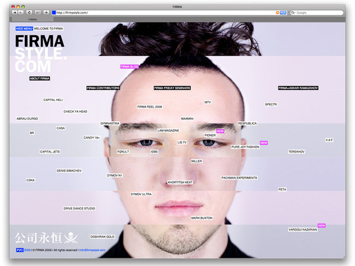Open the PETA project label
The image size is (355, 266).
282,189
